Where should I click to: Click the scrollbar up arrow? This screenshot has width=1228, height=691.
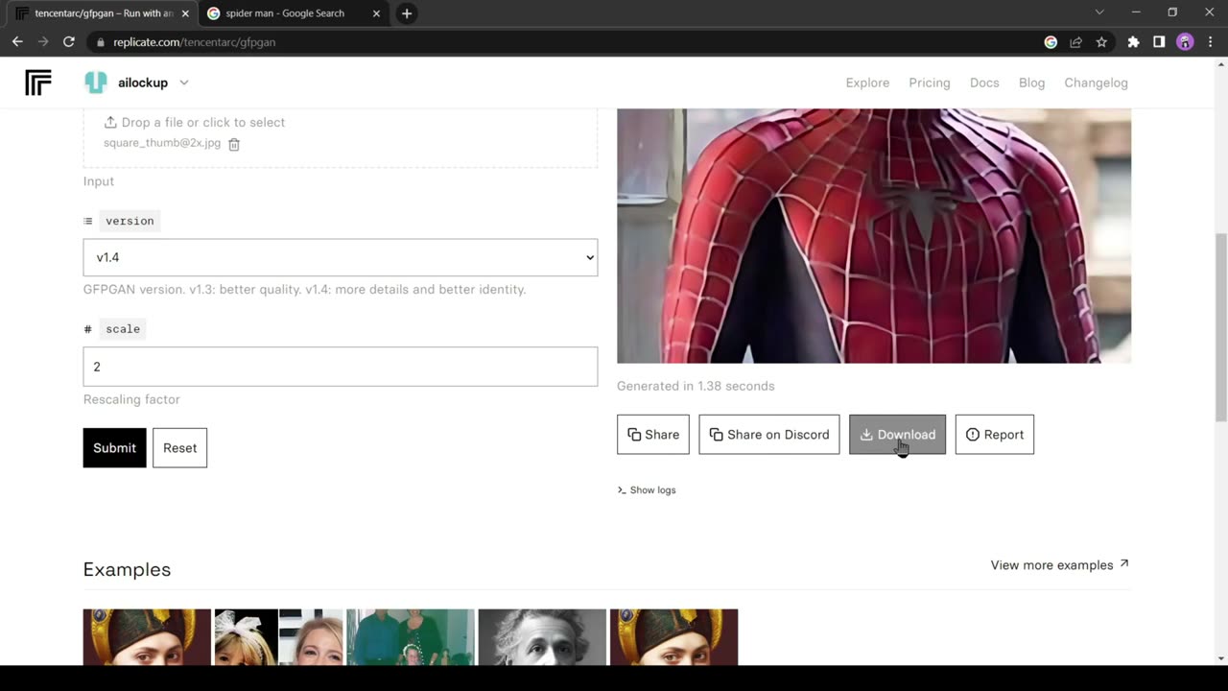(1220, 63)
